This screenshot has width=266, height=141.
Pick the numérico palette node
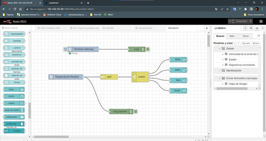click(x=14, y=55)
